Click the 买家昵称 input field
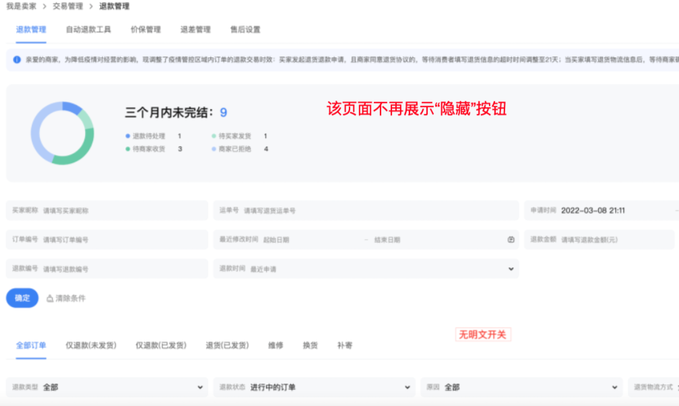This screenshot has width=679, height=406. (121, 211)
